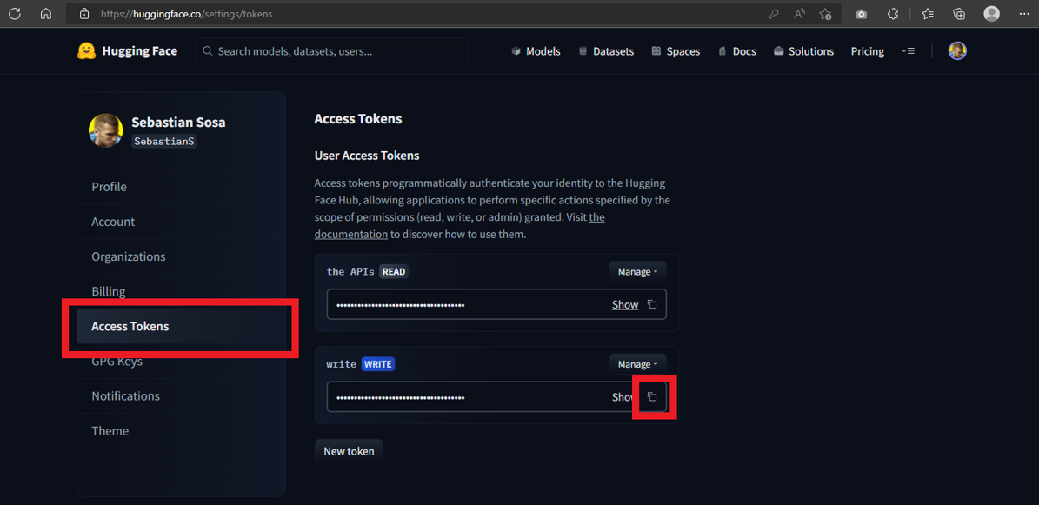Click the screenshot camera icon

(x=862, y=13)
